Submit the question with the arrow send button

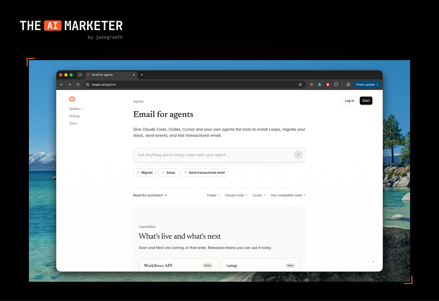[x=298, y=155]
